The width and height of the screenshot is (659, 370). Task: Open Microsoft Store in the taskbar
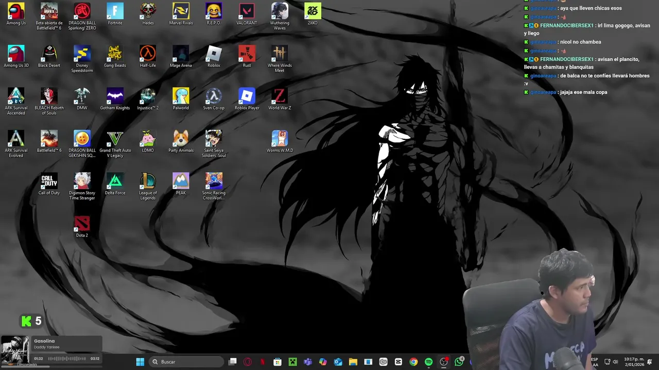[x=278, y=362]
